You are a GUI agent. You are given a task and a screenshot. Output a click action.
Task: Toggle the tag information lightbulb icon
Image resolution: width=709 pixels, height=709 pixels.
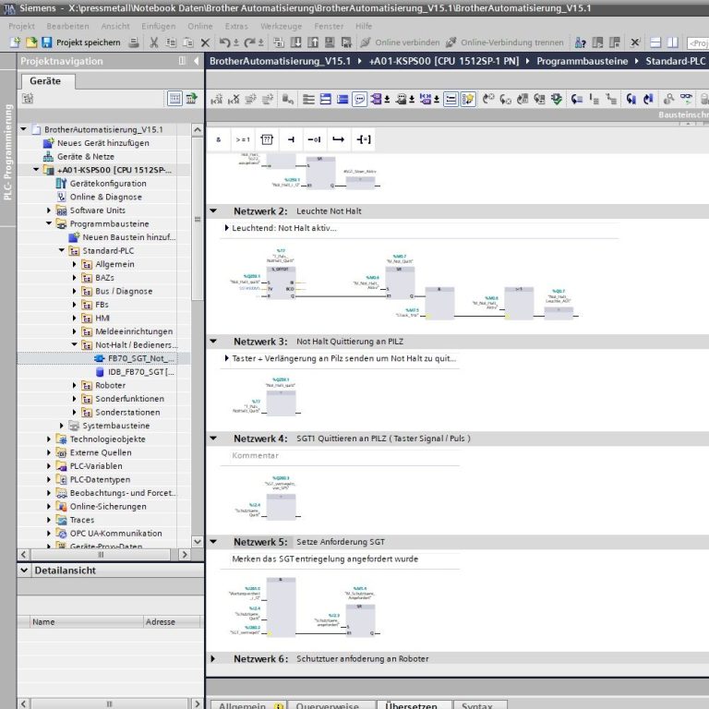click(x=468, y=99)
